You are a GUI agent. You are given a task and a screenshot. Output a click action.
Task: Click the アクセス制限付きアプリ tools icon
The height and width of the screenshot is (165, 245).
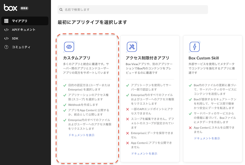pos(132,47)
